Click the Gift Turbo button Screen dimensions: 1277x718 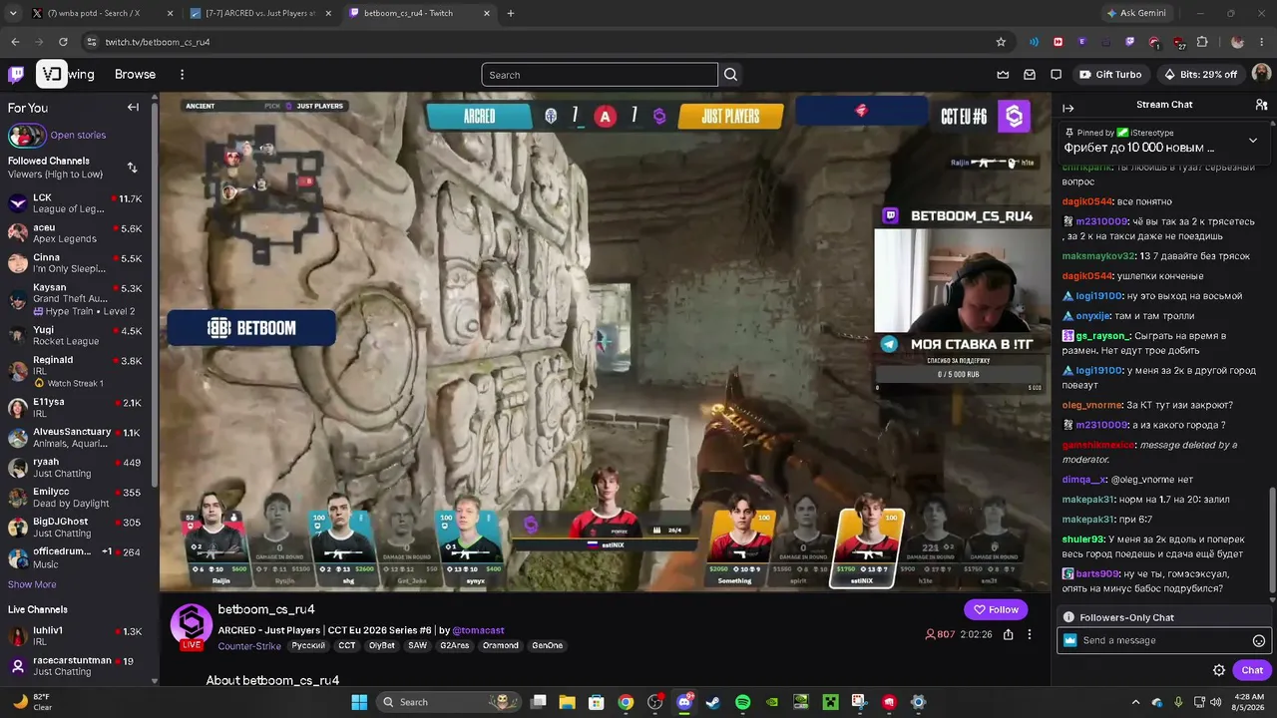pyautogui.click(x=1110, y=75)
